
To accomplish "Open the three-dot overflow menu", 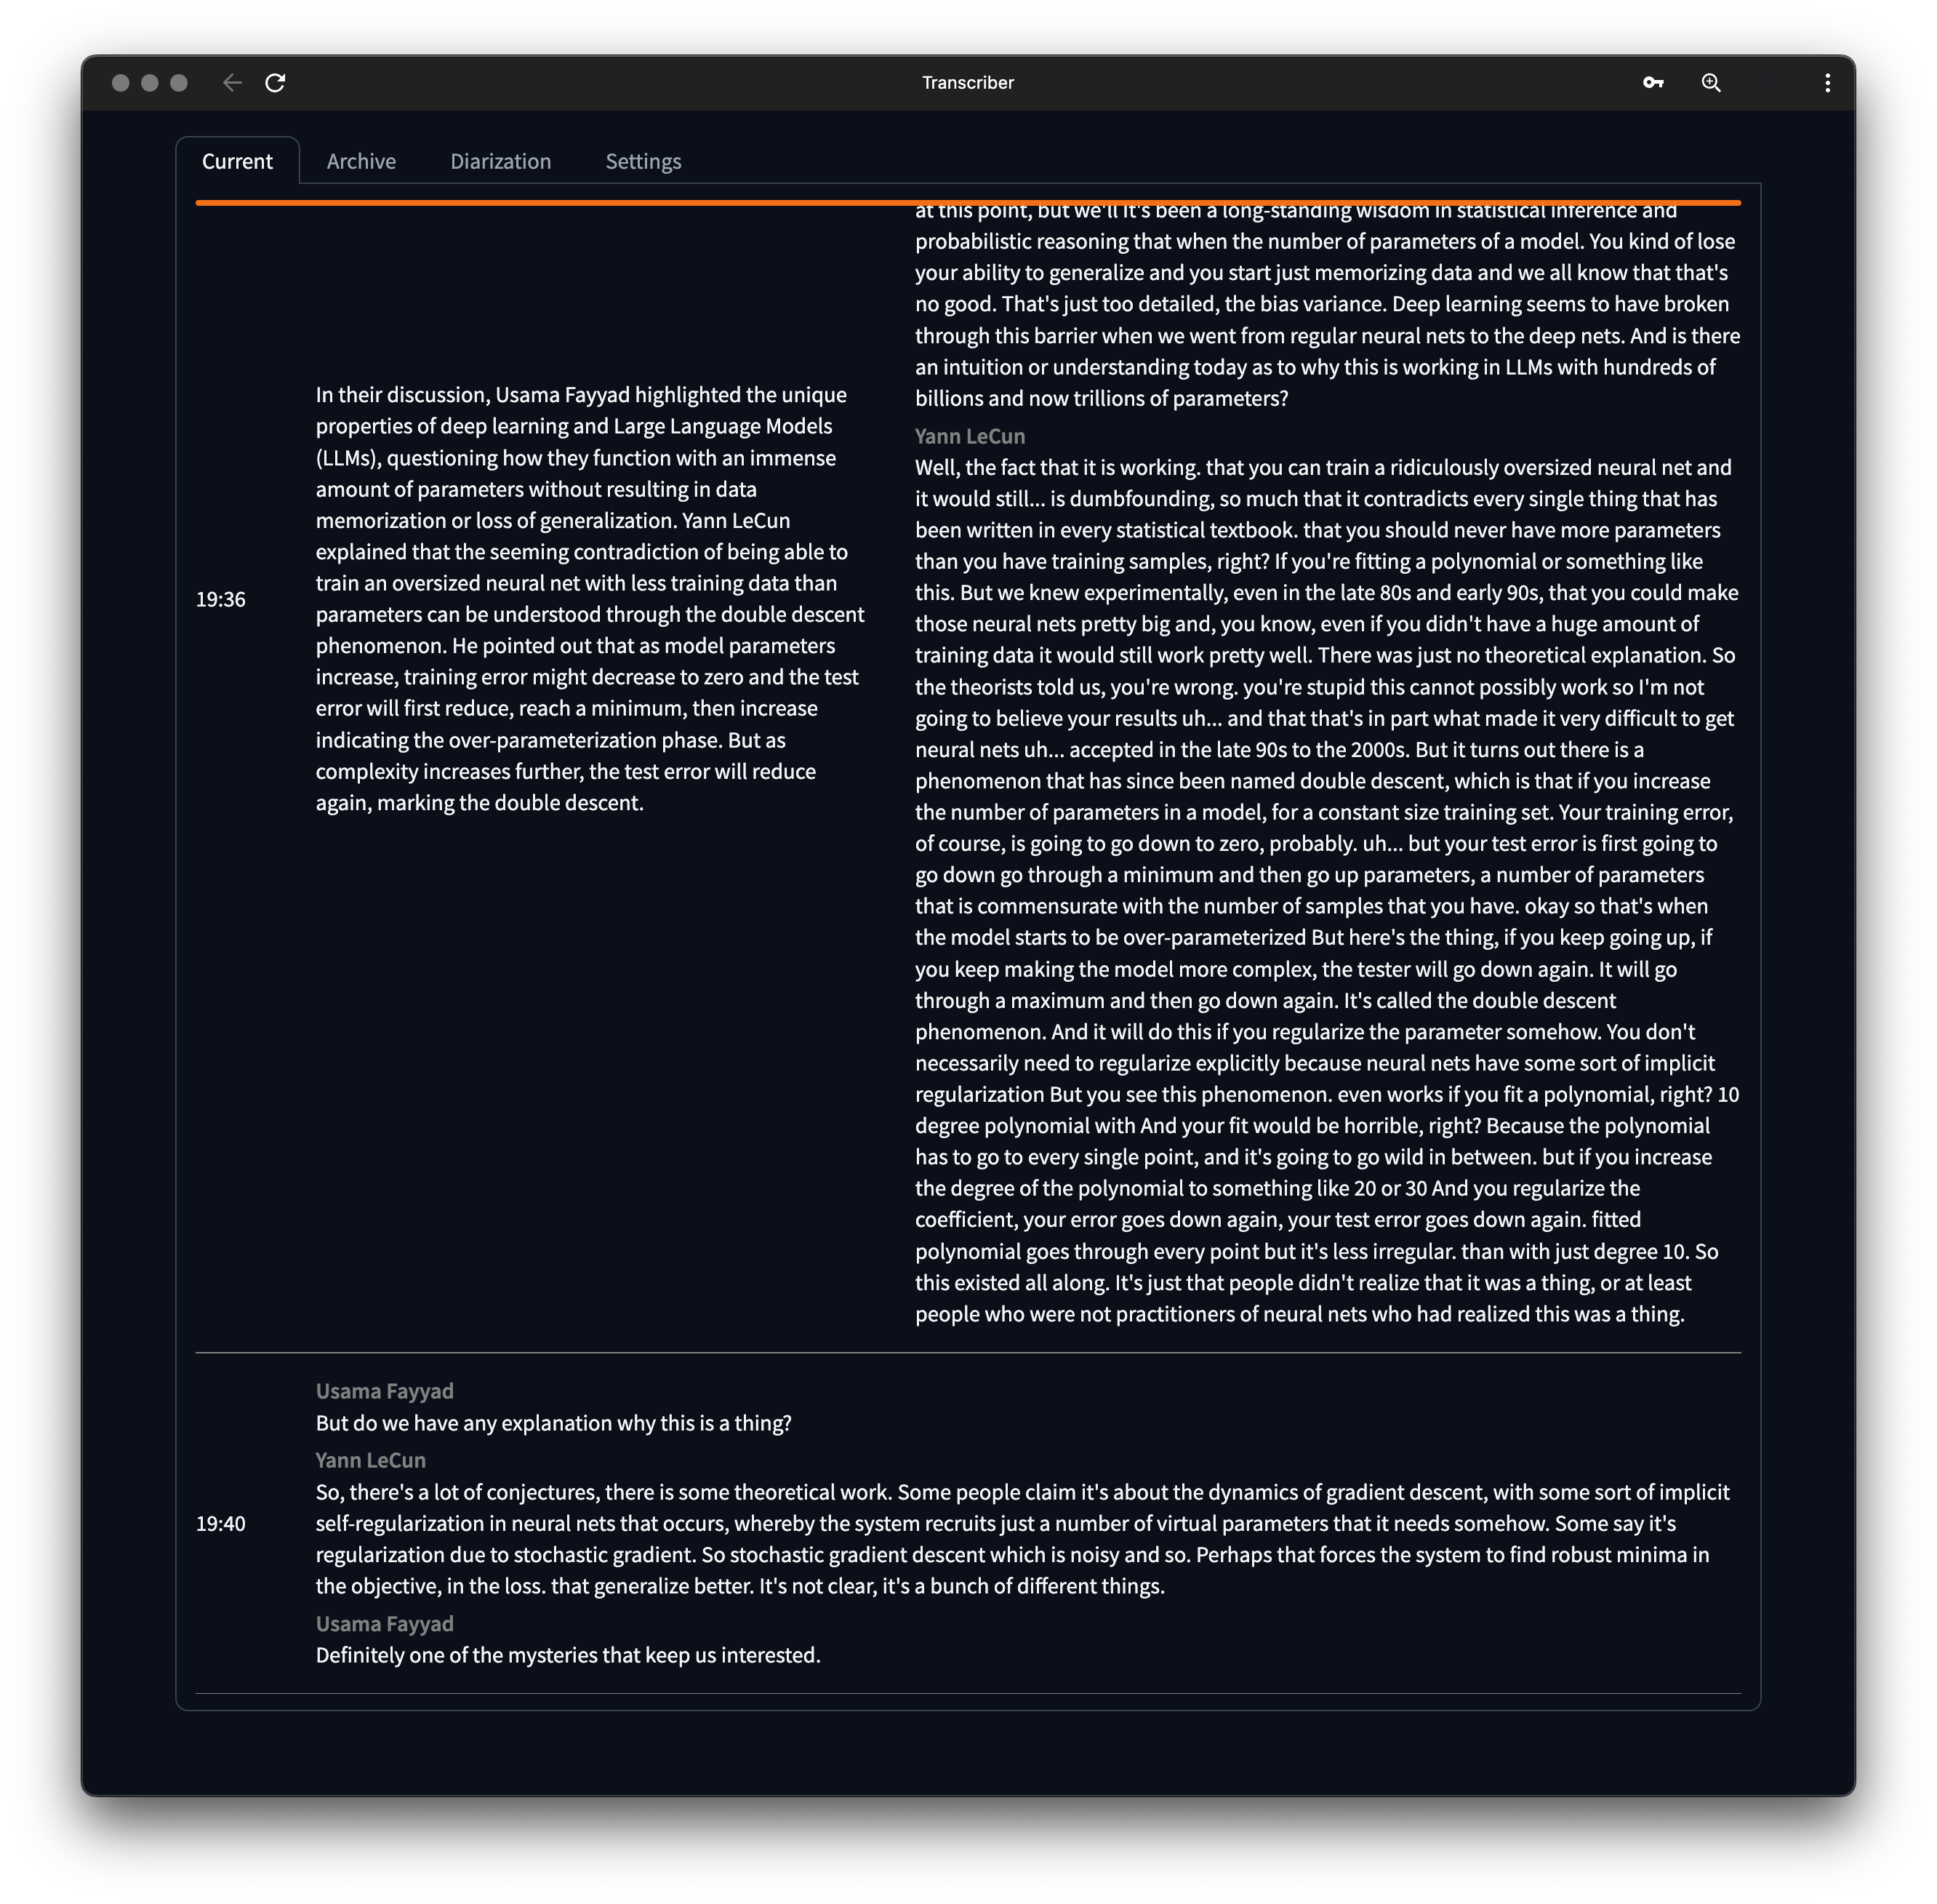I will (x=1827, y=83).
